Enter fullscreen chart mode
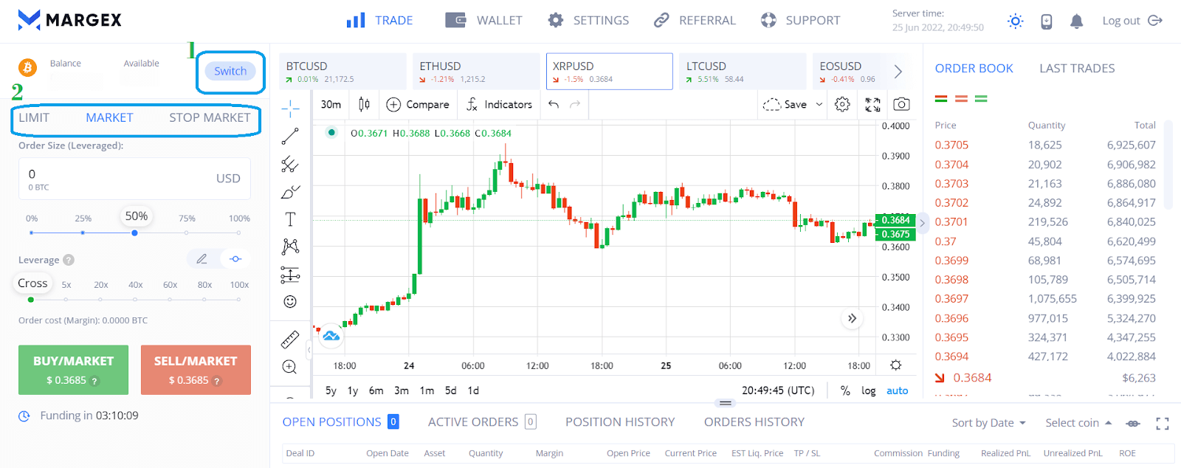The image size is (1181, 468). coord(872,104)
